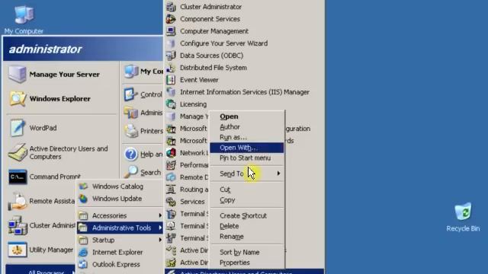Open the Outlook Express icon
The image size is (488, 274).
(83, 264)
